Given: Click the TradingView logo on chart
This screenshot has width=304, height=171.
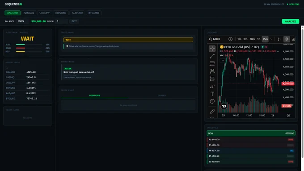Looking at the screenshot, I should (224, 106).
